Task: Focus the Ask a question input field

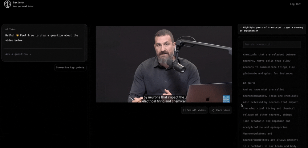Action: [x=43, y=54]
